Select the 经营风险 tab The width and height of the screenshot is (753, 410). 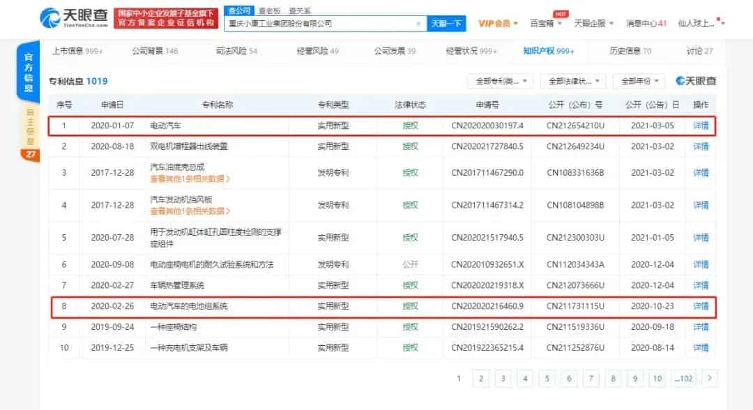pos(317,51)
